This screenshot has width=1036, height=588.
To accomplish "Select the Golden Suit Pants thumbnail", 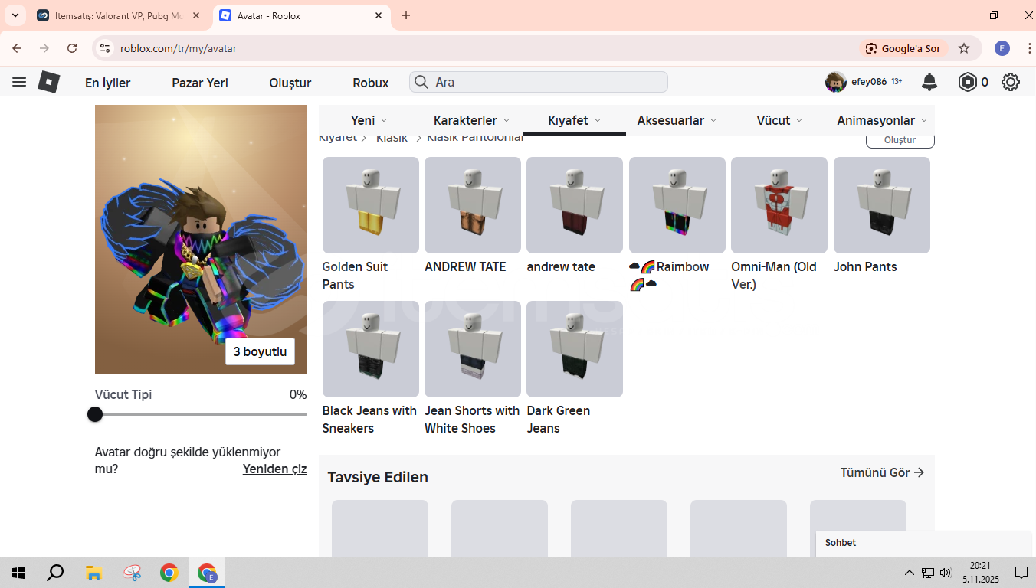I will point(371,205).
